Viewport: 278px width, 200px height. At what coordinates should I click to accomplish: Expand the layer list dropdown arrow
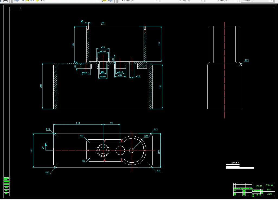click(99, 1)
